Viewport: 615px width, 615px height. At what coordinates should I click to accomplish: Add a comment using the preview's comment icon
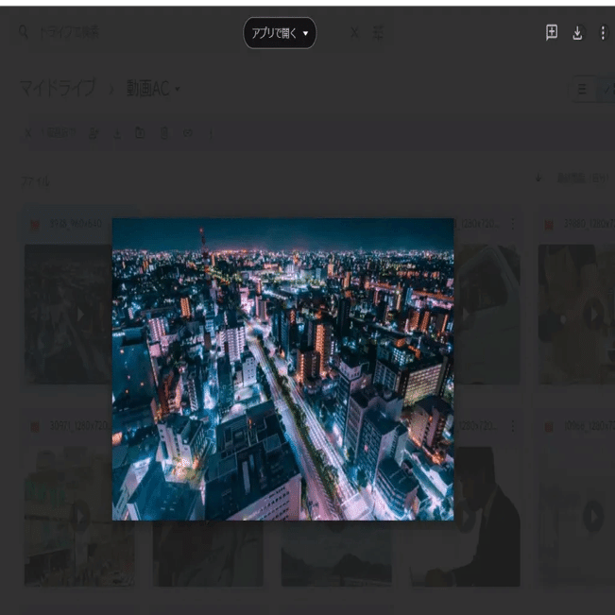pyautogui.click(x=552, y=32)
